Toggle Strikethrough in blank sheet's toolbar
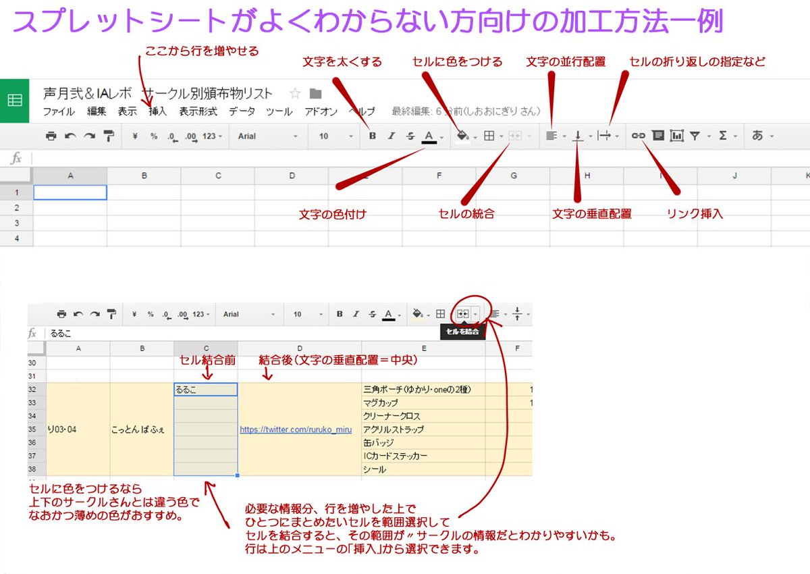This screenshot has width=810, height=574. 410,136
